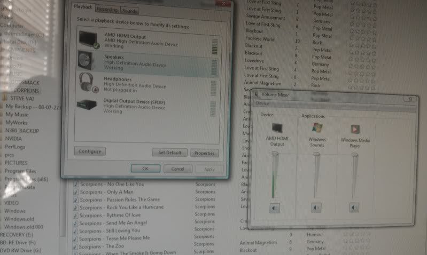Adjust the AMD HDMI Output volume slider
427x255 pixels.
pyautogui.click(x=275, y=154)
